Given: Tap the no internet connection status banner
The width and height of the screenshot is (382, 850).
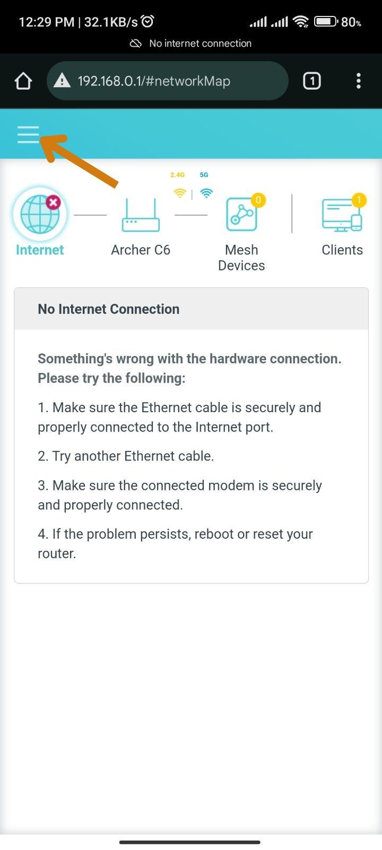Looking at the screenshot, I should 191,44.
